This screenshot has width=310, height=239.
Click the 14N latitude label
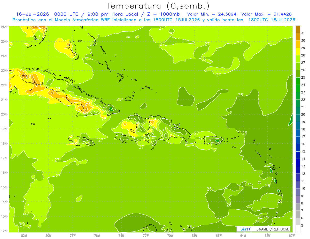click(4, 202)
